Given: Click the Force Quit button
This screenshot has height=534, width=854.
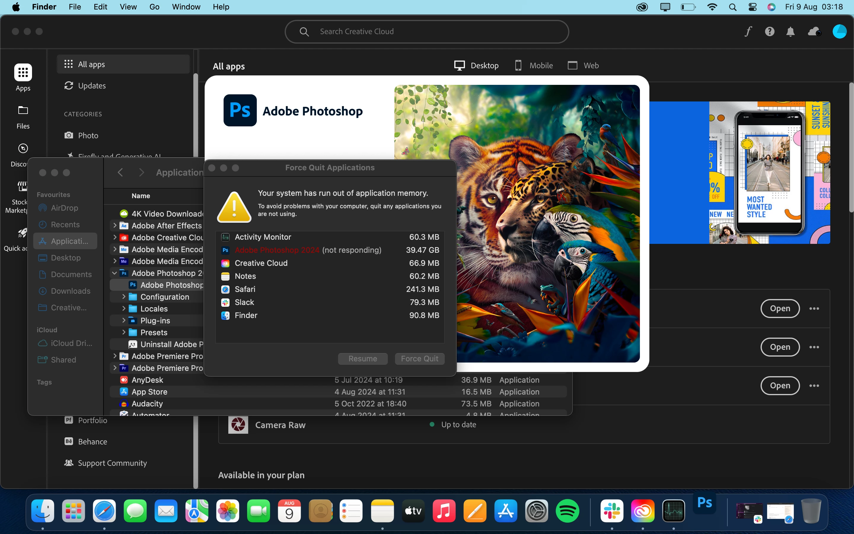Looking at the screenshot, I should click(x=419, y=359).
